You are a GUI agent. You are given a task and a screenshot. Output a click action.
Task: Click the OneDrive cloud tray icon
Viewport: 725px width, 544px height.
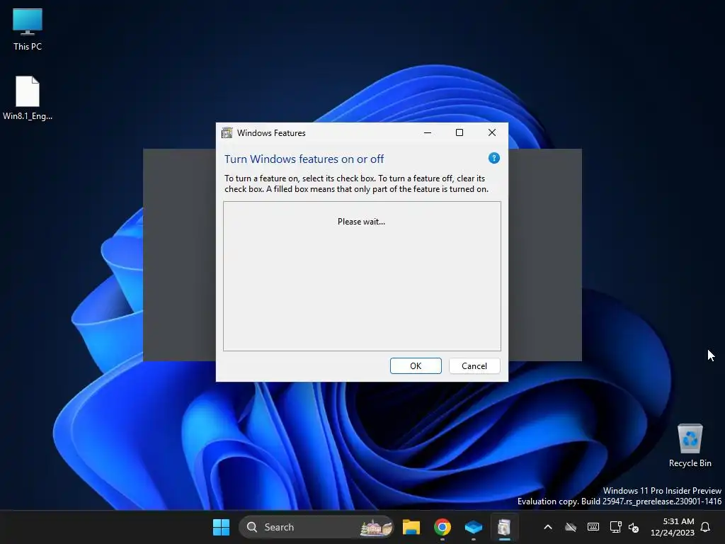(x=571, y=527)
